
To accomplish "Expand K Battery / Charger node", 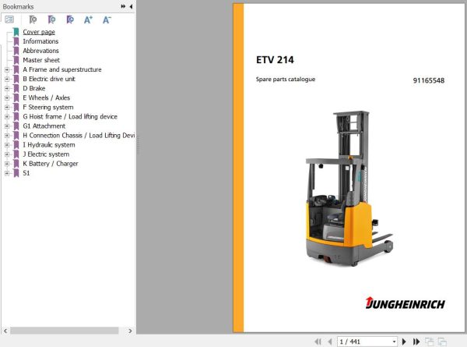I will tap(7, 164).
